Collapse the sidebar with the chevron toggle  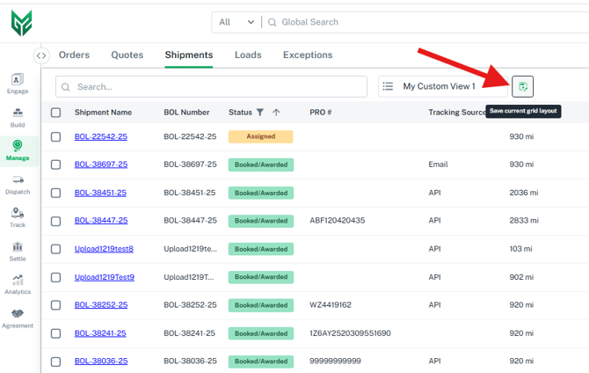[41, 55]
